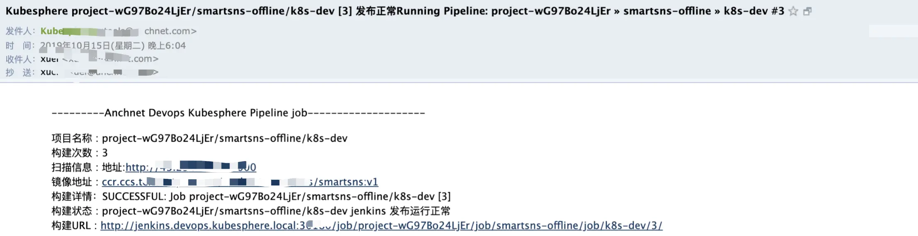Click the email subject title text
Image resolution: width=918 pixels, height=236 pixels.
pos(395,11)
